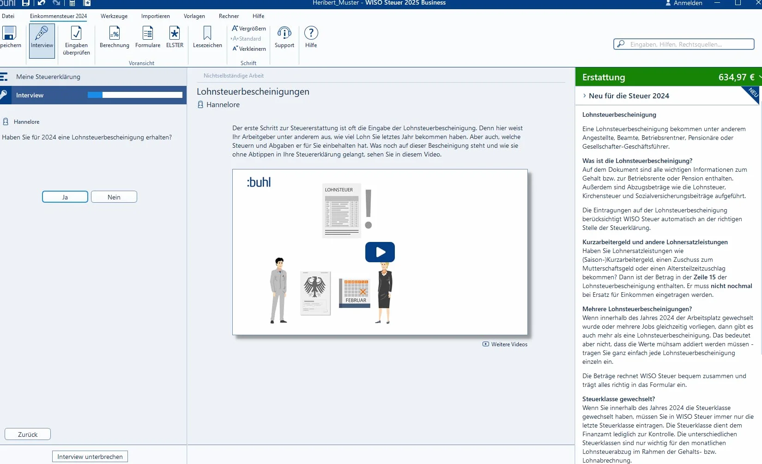Open the Rechner tab
This screenshot has height=464, width=762.
[x=229, y=16]
